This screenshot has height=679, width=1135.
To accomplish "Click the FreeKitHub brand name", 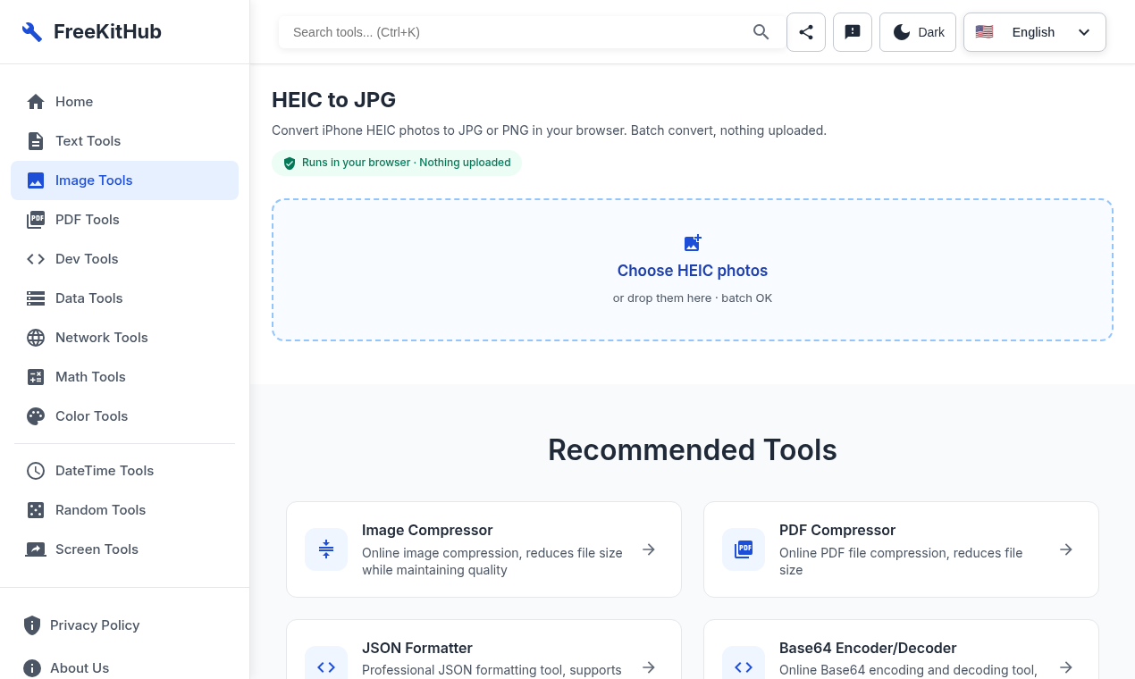I will coord(107,32).
